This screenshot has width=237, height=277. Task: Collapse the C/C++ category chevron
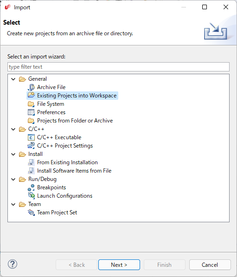13,129
